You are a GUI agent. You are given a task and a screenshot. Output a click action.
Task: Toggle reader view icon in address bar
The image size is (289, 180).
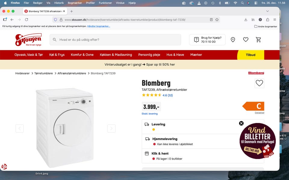(x=211, y=20)
